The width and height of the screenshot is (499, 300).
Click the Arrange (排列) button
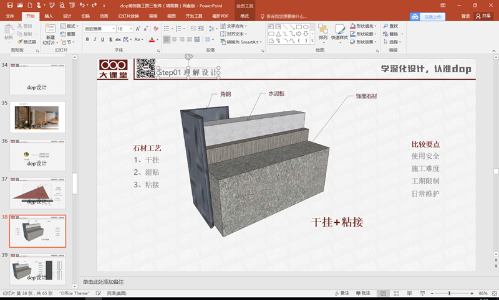pyautogui.click(x=323, y=32)
